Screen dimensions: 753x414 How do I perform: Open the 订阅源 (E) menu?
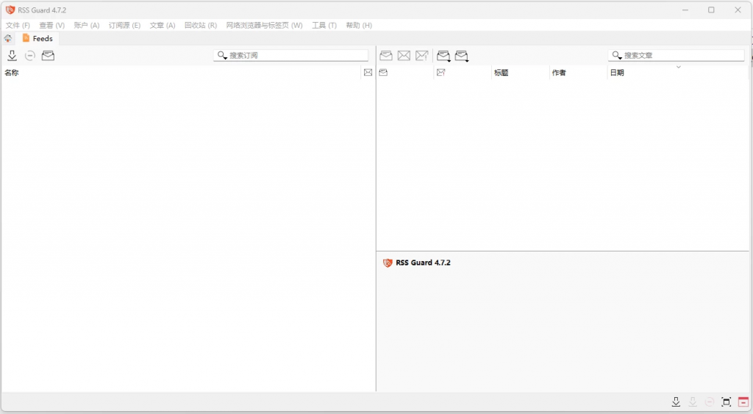124,25
